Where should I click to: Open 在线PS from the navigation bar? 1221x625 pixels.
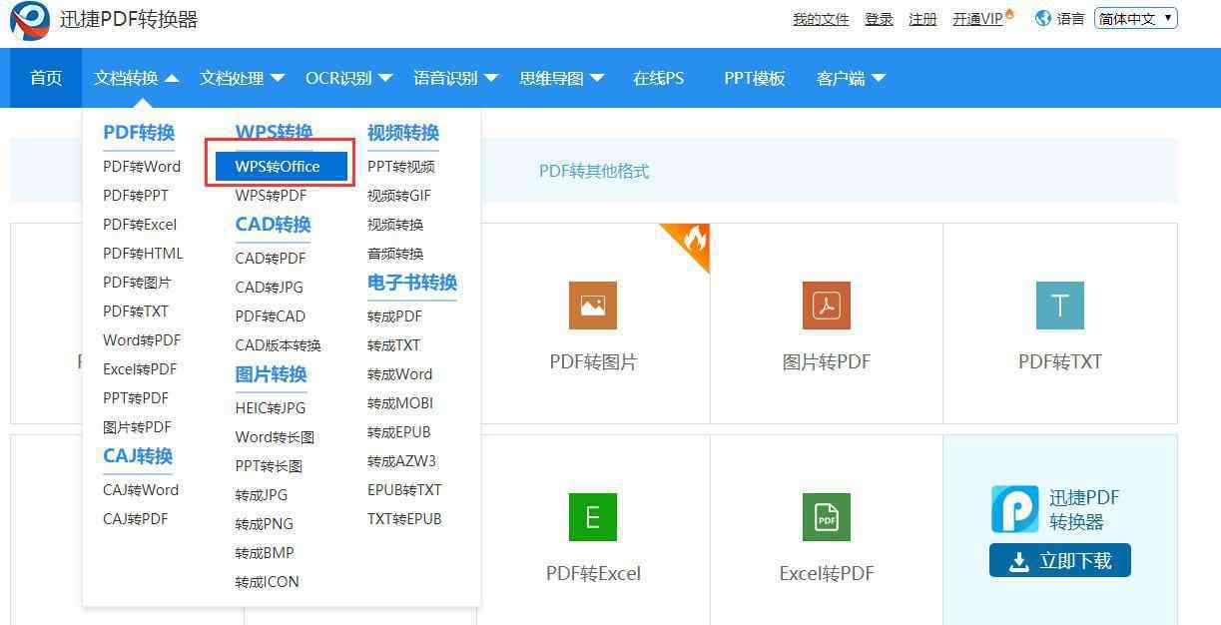click(659, 78)
